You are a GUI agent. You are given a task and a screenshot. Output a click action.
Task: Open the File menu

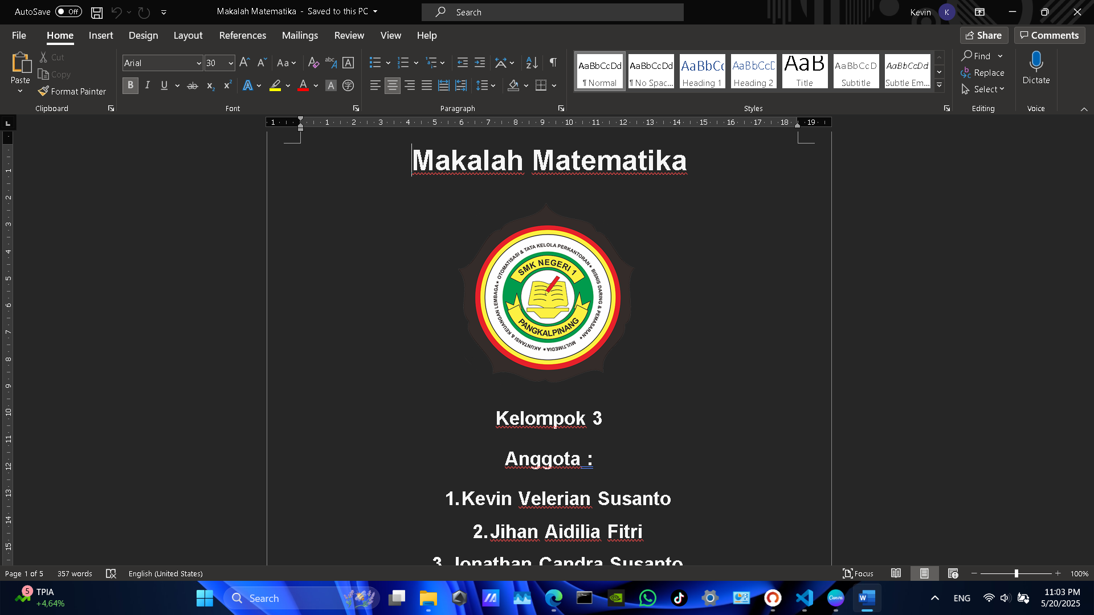coord(19,35)
